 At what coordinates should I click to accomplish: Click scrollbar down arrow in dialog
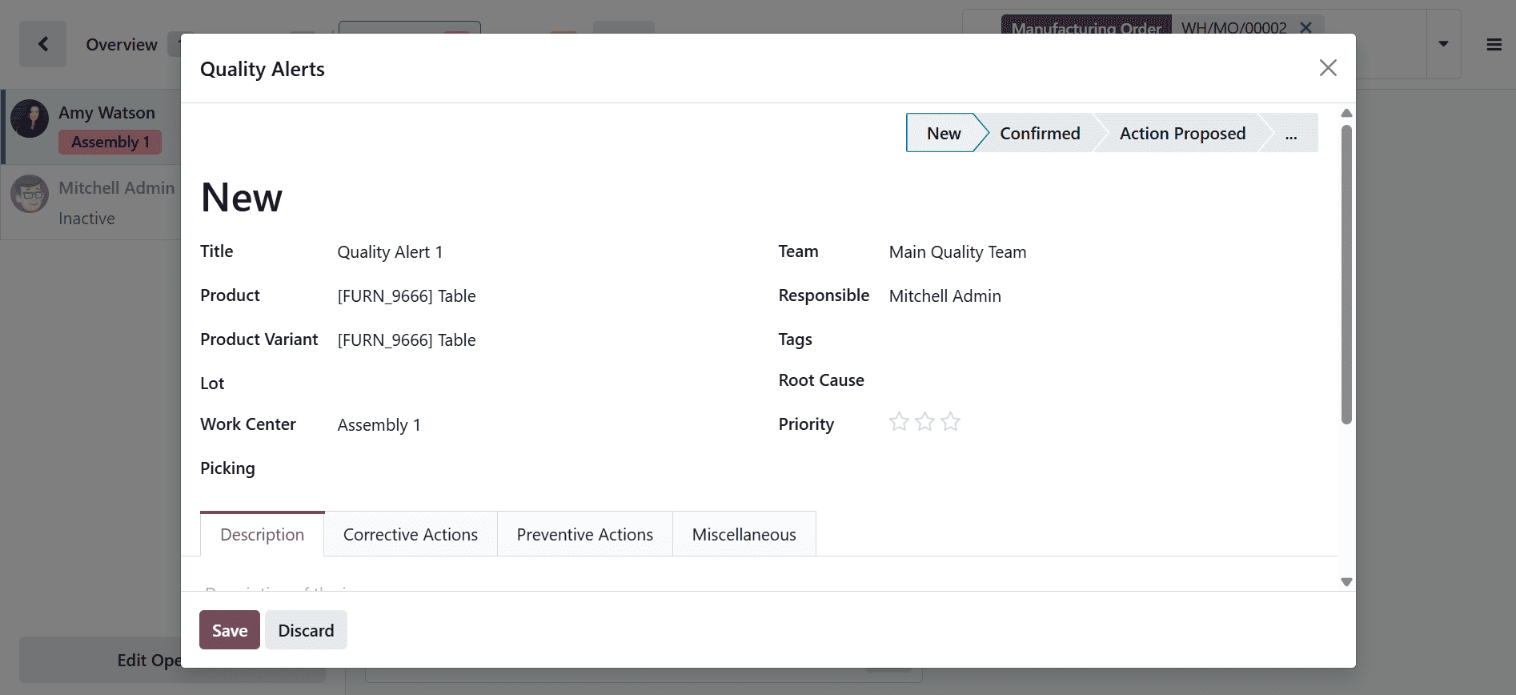point(1346,582)
